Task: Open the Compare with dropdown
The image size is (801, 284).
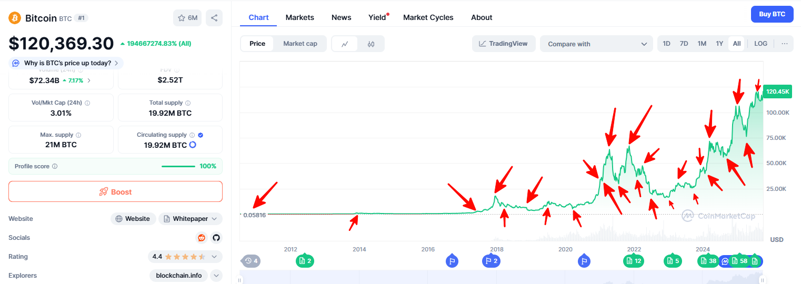Action: click(x=596, y=44)
